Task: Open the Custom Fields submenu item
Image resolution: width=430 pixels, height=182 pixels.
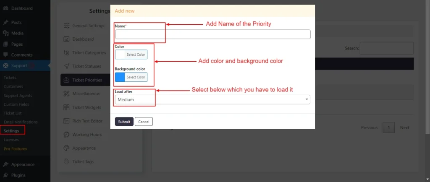Action: pyautogui.click(x=16, y=104)
